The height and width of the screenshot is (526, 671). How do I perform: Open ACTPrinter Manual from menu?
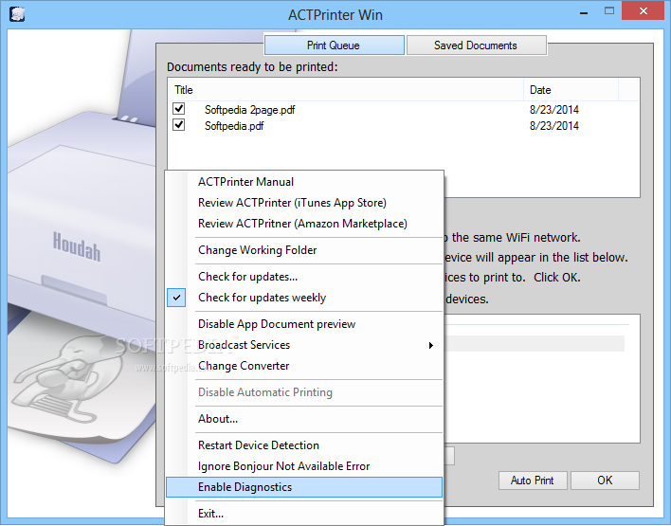[304, 182]
